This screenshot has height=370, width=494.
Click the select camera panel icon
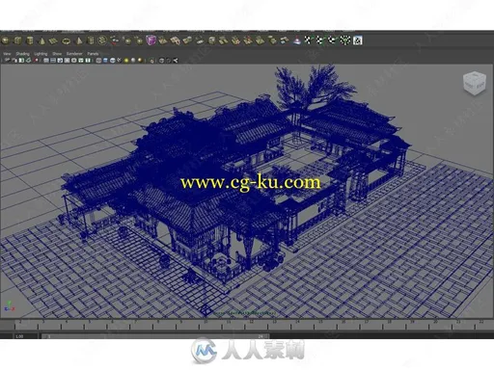pyautogui.click(x=7, y=60)
